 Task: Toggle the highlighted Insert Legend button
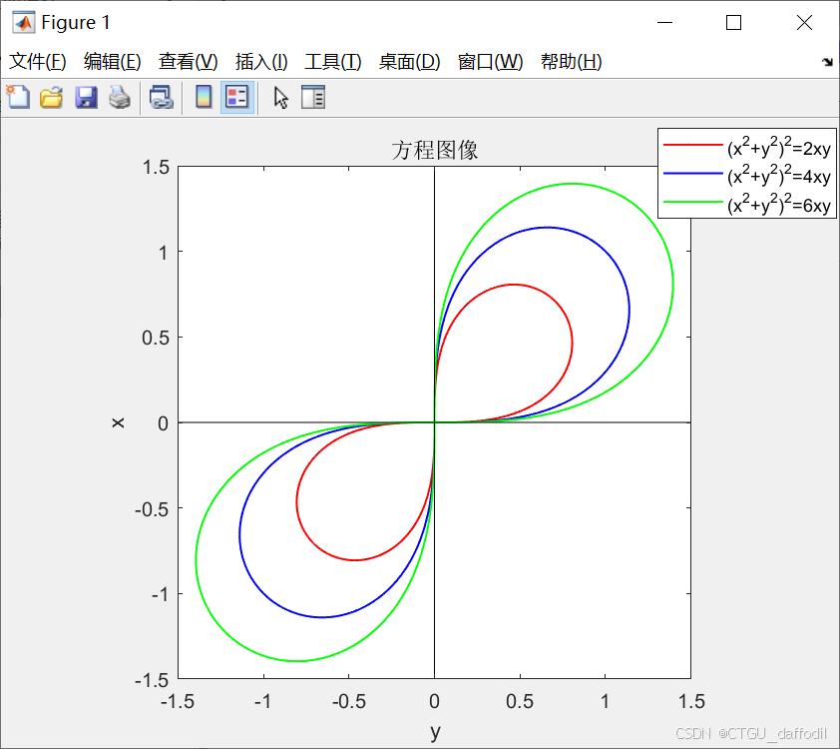tap(238, 97)
